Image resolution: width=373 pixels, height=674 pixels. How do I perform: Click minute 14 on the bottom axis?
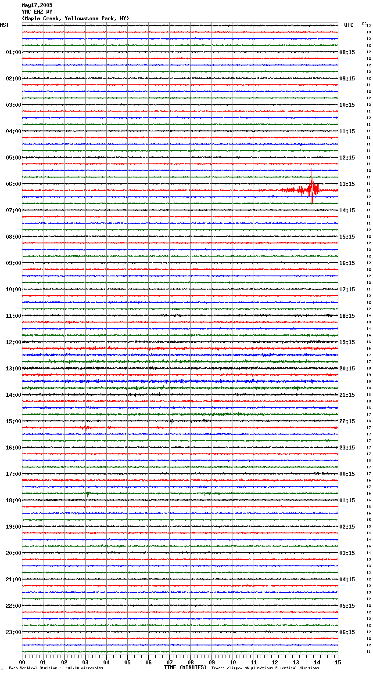(x=317, y=662)
